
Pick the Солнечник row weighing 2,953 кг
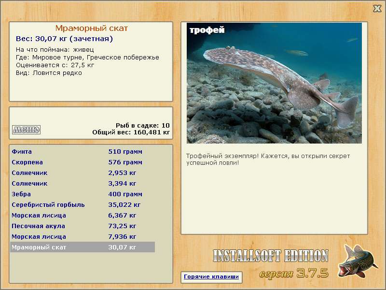(x=83, y=173)
